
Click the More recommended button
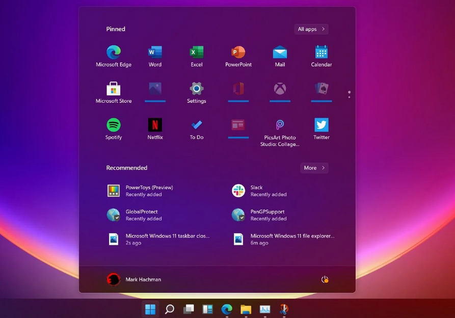tap(314, 168)
